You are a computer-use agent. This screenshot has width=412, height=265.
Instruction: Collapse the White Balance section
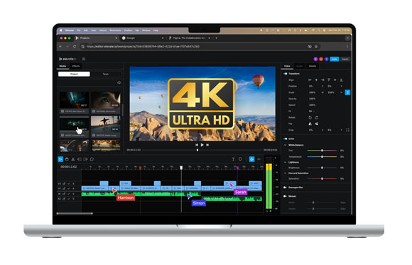[x=286, y=145]
